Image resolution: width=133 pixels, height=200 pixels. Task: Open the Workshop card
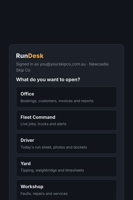[x=66, y=190]
